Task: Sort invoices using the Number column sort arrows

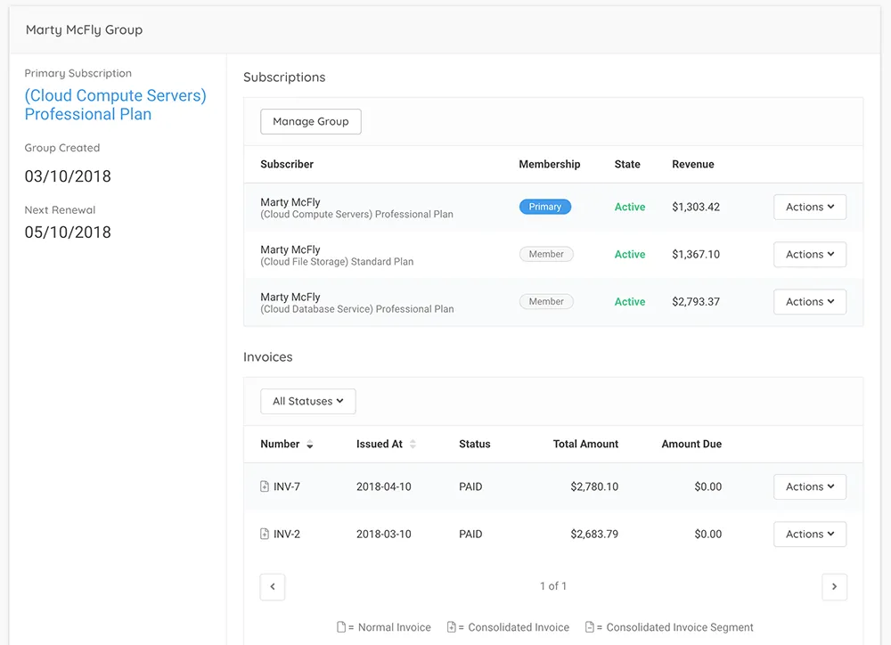Action: pos(310,444)
